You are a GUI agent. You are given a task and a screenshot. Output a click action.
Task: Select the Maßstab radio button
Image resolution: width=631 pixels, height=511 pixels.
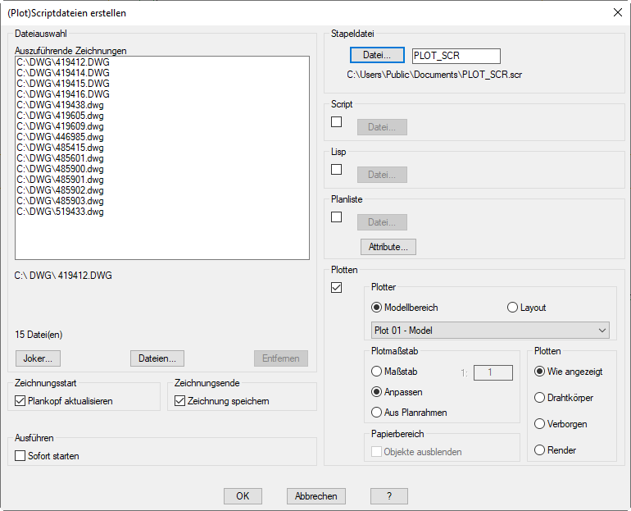[377, 372]
